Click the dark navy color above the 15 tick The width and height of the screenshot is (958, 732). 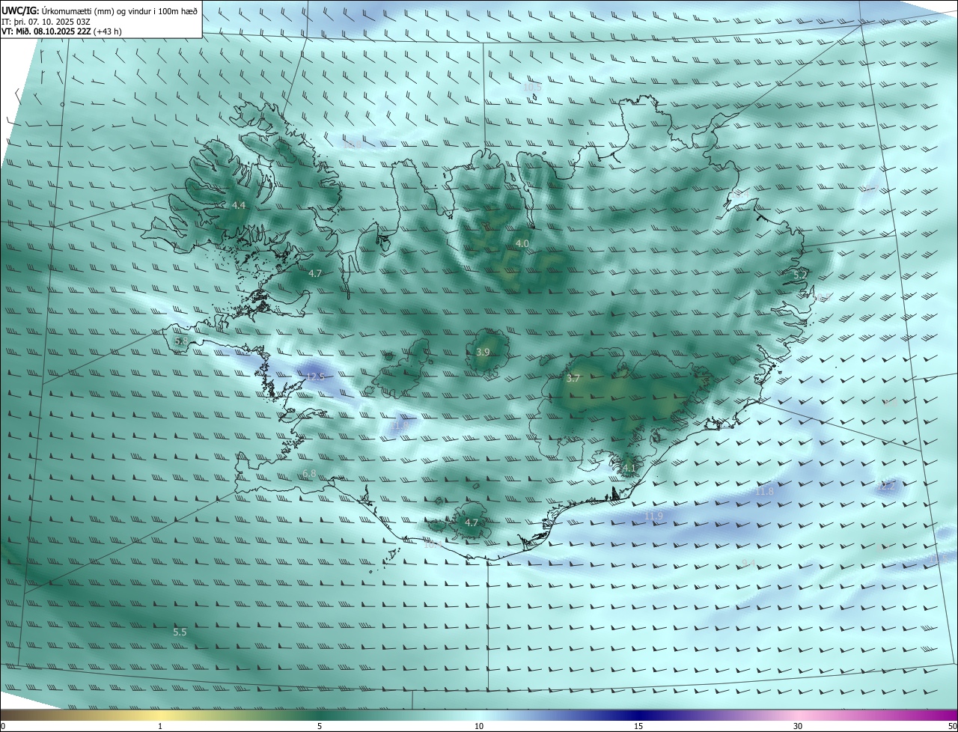[x=638, y=715]
